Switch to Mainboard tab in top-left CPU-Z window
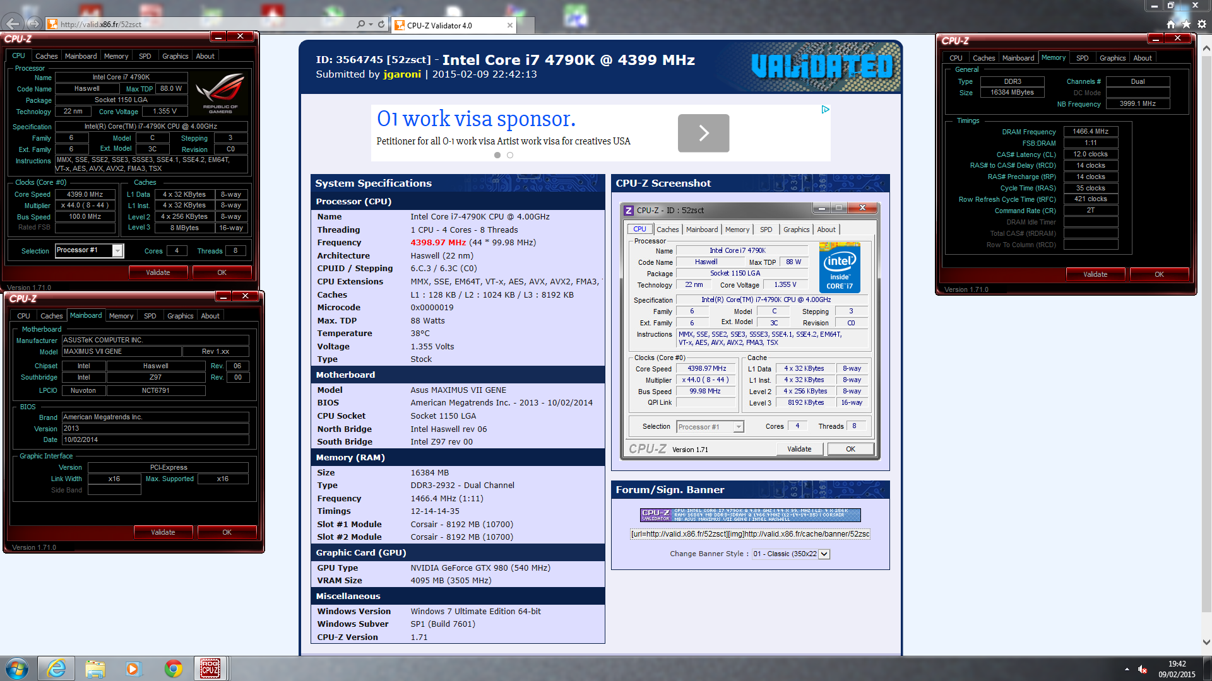1212x681 pixels. pos(81,56)
